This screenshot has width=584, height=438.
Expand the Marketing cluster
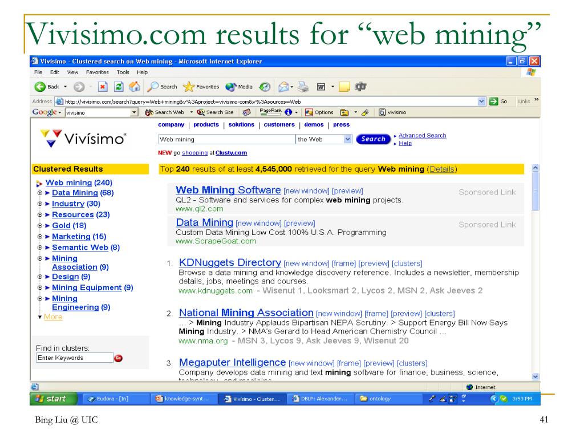(x=40, y=237)
